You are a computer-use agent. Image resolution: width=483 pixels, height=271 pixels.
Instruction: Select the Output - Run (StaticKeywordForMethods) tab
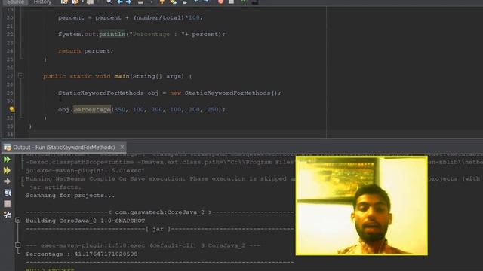tap(64, 148)
